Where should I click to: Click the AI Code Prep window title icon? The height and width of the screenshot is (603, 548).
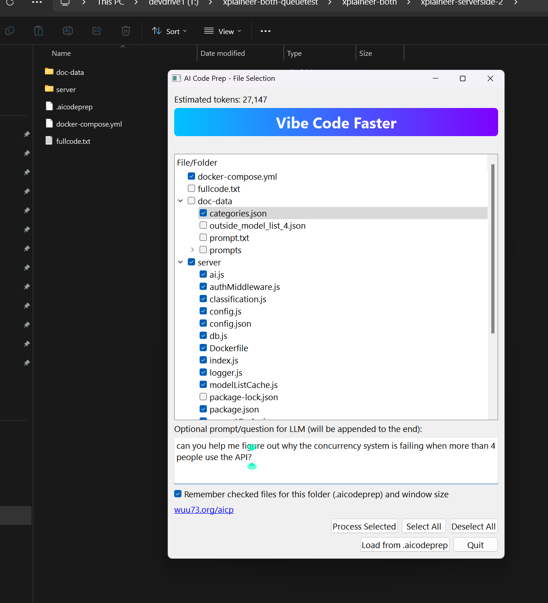[x=176, y=78]
